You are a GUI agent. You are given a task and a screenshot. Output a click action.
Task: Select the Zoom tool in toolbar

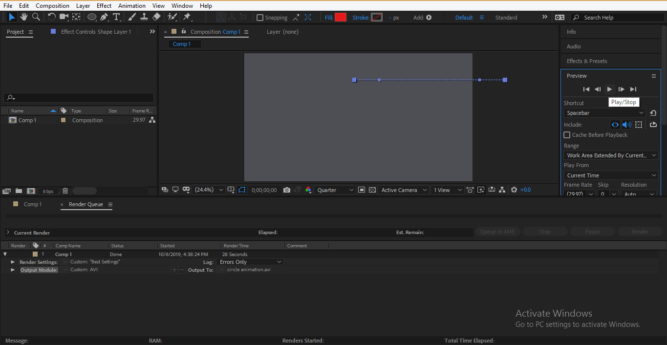tap(36, 17)
